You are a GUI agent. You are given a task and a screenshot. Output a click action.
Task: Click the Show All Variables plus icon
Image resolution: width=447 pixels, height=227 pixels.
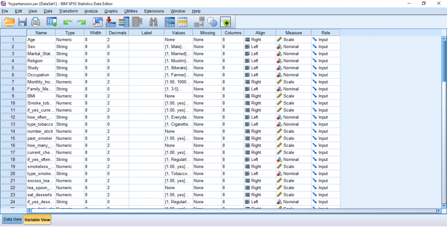[225, 22]
